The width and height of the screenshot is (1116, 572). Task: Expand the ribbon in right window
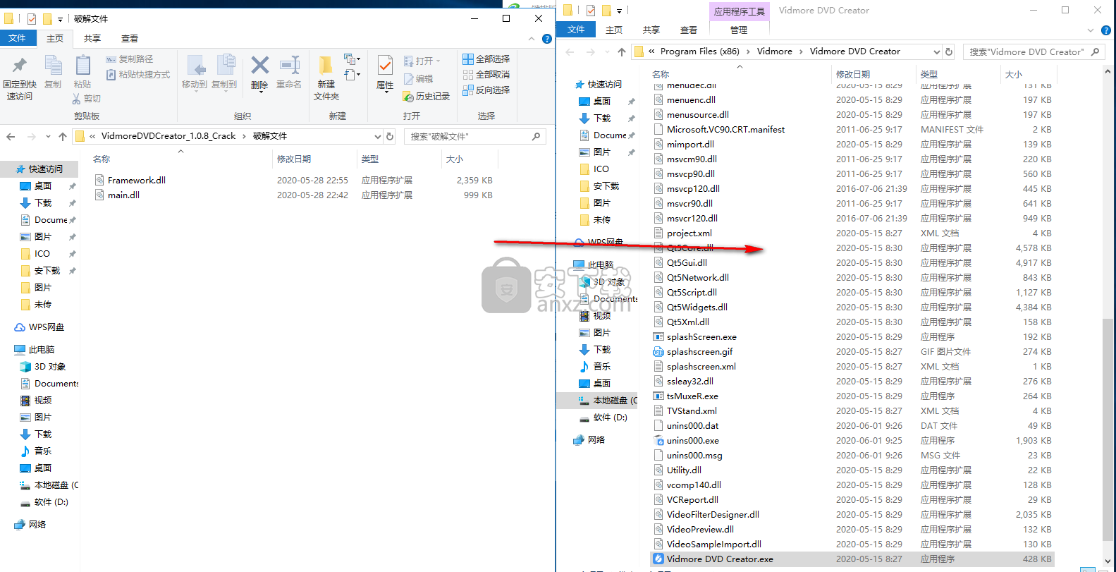[x=1091, y=30]
